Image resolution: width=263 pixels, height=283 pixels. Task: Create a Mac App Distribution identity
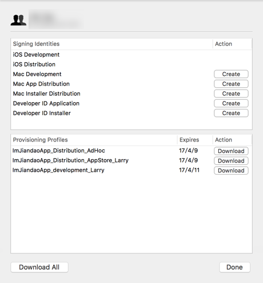[231, 84]
